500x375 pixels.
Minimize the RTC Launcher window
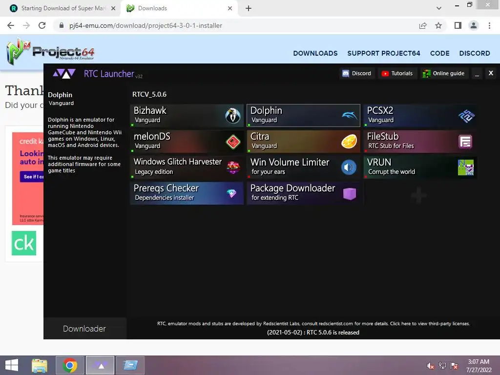tap(477, 74)
